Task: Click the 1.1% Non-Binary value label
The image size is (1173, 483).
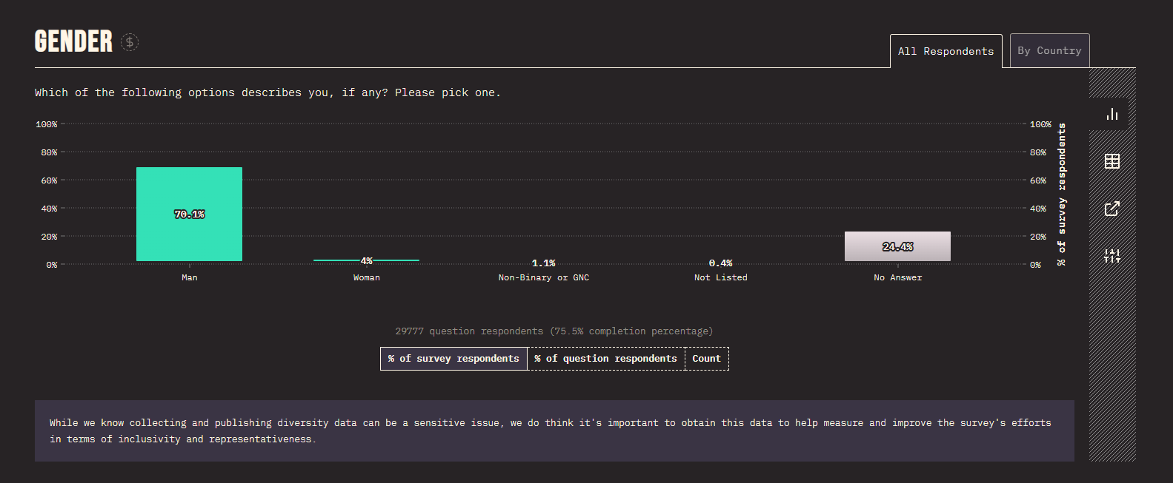Action: click(543, 263)
